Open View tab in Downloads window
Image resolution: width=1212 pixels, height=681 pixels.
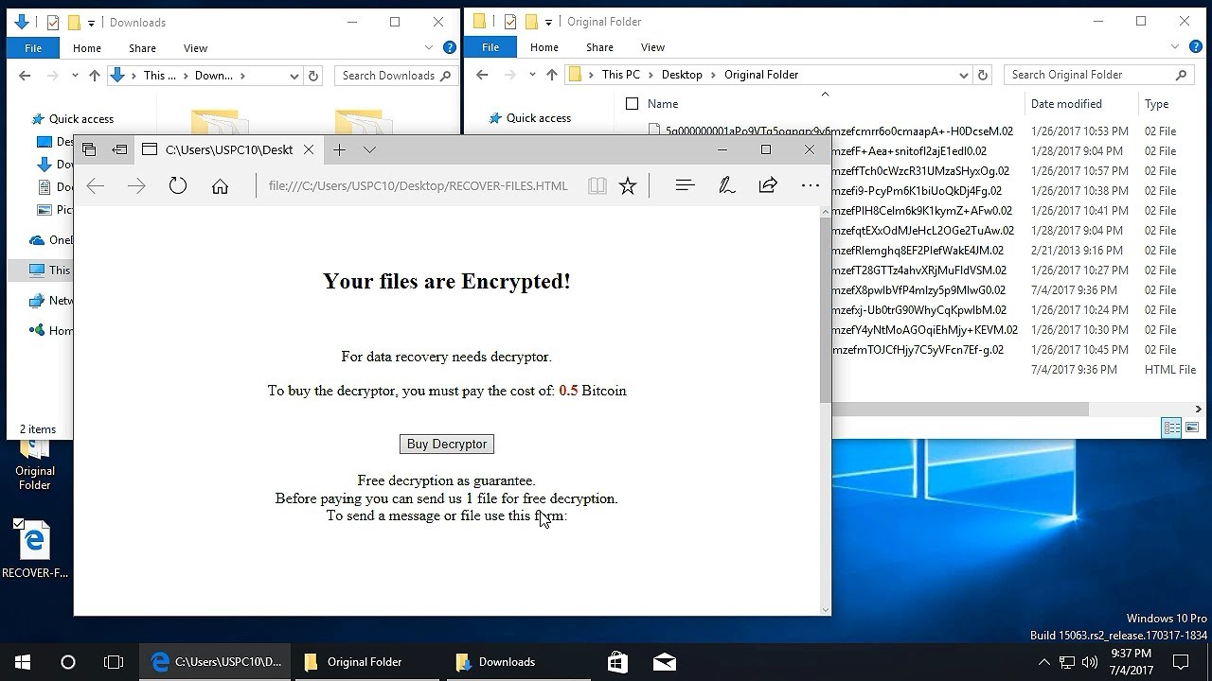coord(195,48)
